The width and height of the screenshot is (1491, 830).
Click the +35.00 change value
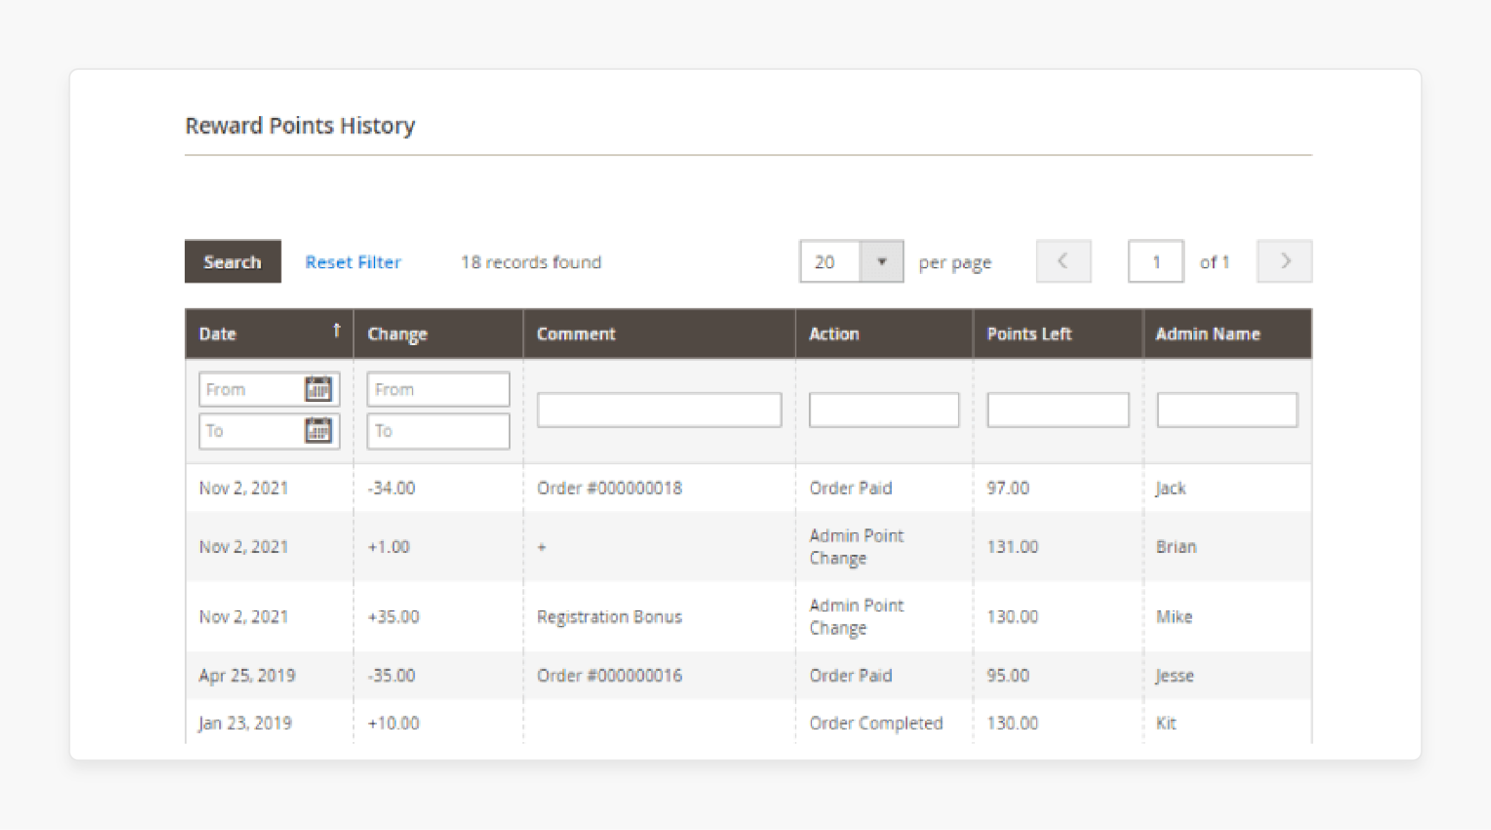(x=393, y=617)
